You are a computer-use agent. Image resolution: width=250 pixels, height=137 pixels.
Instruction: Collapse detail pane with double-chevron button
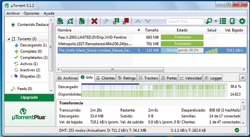[x=242, y=77]
